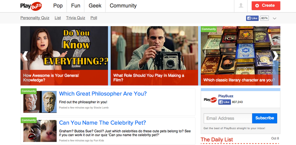Select the Community menu item
Screen dimensions: 296x145
coord(123,6)
